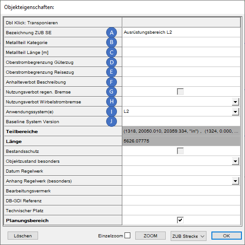Click the ZOOM button
Screen dimensions: 245x245
pyautogui.click(x=150, y=236)
